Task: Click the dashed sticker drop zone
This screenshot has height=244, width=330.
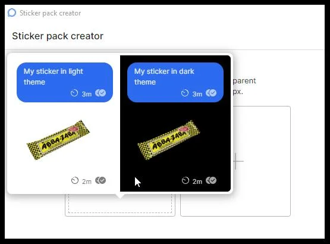Action: click(x=120, y=204)
